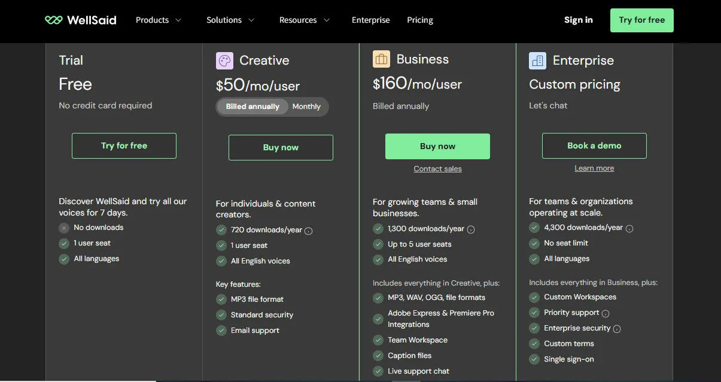Open info icon beside 720 downloads/year
Viewport: 721px width, 382px height.
pyautogui.click(x=309, y=231)
